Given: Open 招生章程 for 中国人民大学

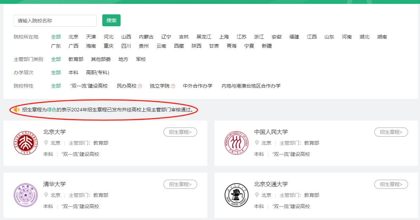Looking at the screenshot, I should (391, 132).
